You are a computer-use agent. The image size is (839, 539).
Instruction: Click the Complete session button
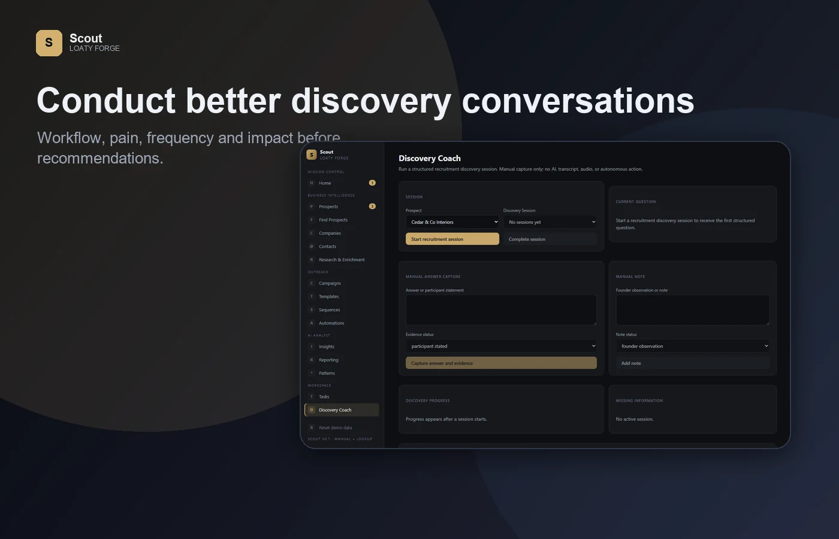[x=550, y=239]
